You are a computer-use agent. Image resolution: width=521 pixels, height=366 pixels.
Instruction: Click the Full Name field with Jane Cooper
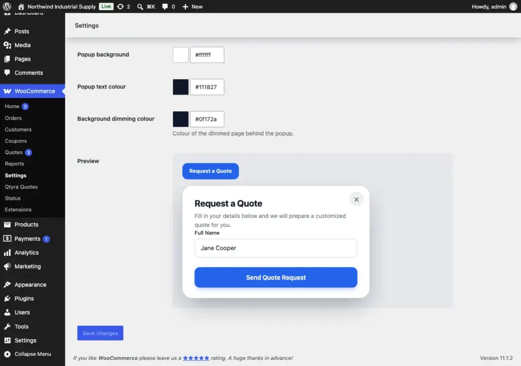click(x=276, y=248)
